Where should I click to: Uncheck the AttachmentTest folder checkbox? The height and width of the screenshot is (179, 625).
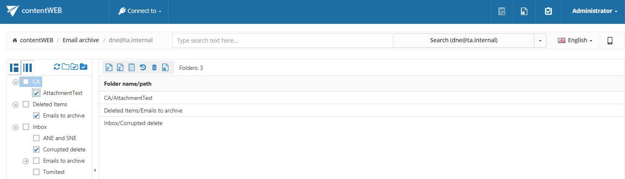[36, 93]
